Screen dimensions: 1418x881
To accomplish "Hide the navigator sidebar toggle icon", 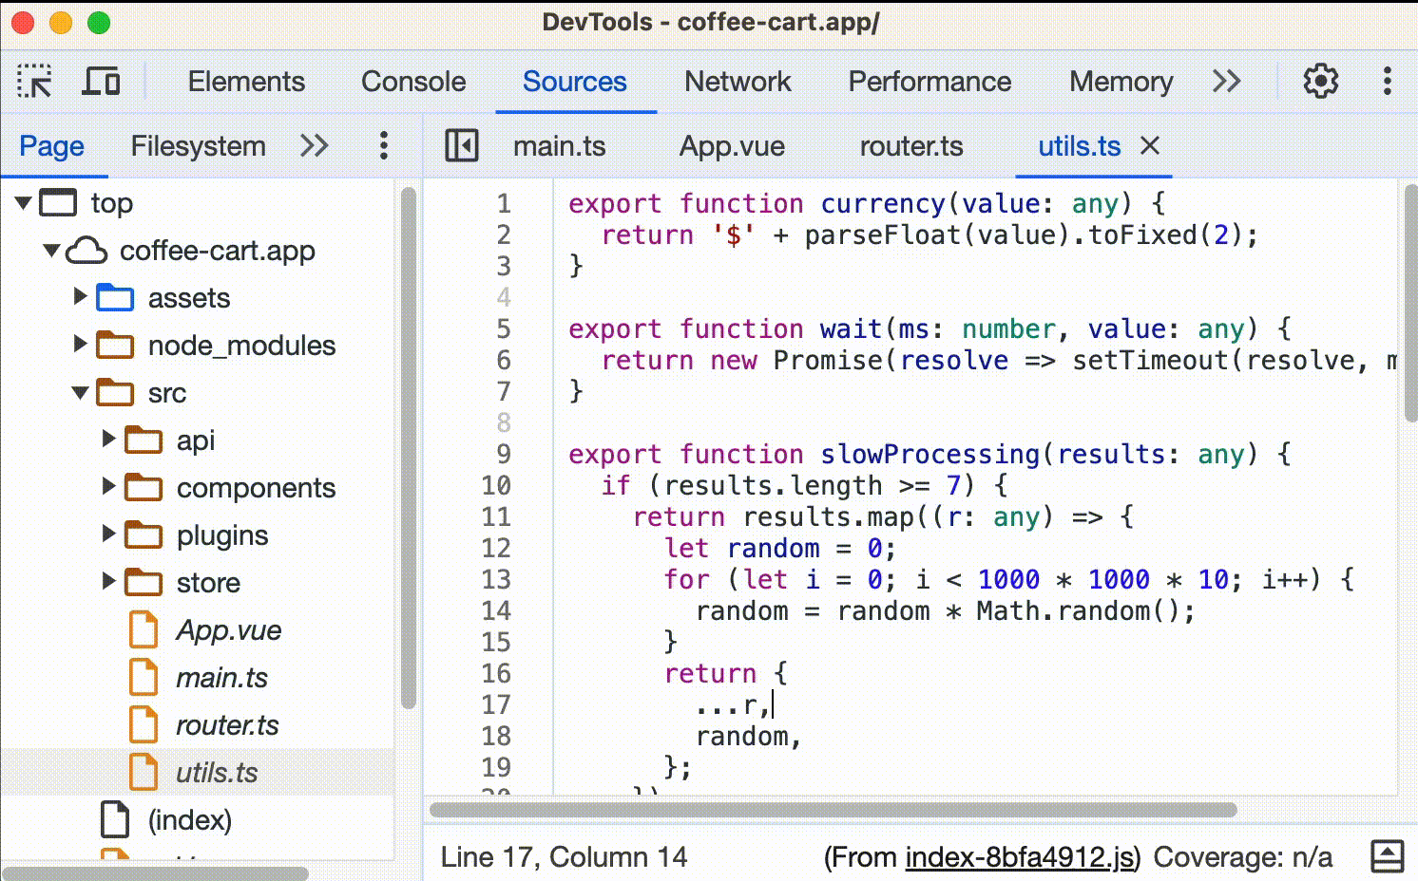I will (x=462, y=146).
